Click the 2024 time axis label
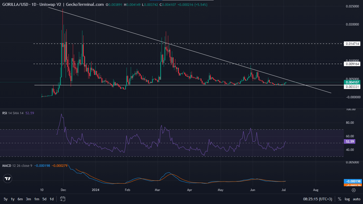This screenshot has width=363, height=204. point(95,190)
